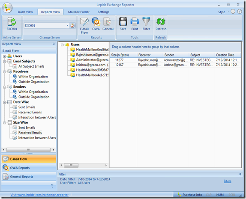246x199 pixels.
Task: Open the E-mail Flow reports icon
Action: coord(84,26)
